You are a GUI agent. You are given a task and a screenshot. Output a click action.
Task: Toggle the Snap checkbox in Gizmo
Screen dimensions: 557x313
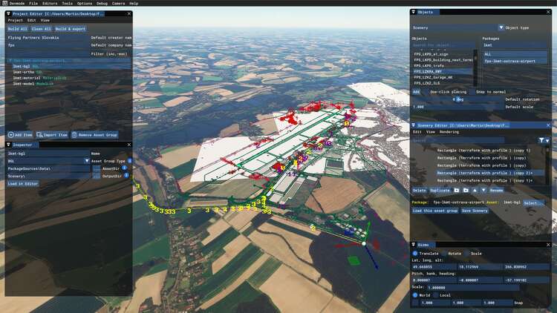[415, 303]
